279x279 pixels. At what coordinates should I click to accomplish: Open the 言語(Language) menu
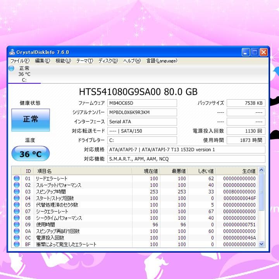[x=162, y=61]
